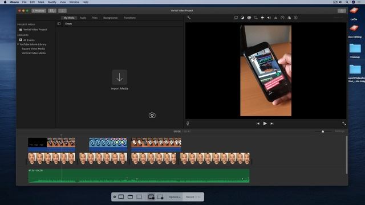Click the share button in iMovie toolbar
This screenshot has height=205, width=365.
tap(342, 11)
